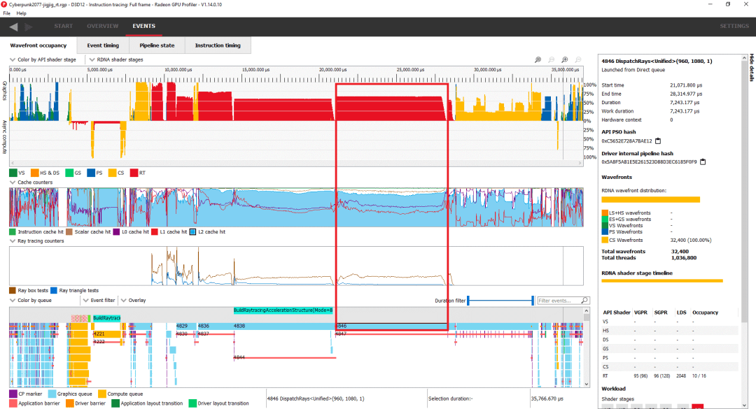Toggle the L2 cache hit series

193,231
